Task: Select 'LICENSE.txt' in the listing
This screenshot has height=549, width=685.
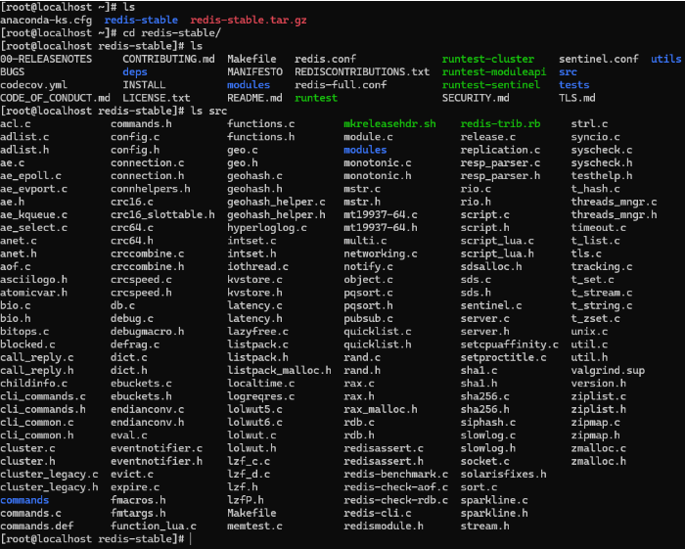Action: pyautogui.click(x=156, y=98)
